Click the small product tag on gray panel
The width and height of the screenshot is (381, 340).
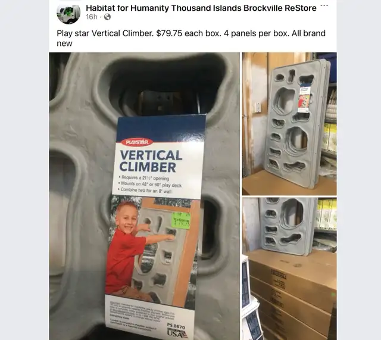click(x=305, y=98)
